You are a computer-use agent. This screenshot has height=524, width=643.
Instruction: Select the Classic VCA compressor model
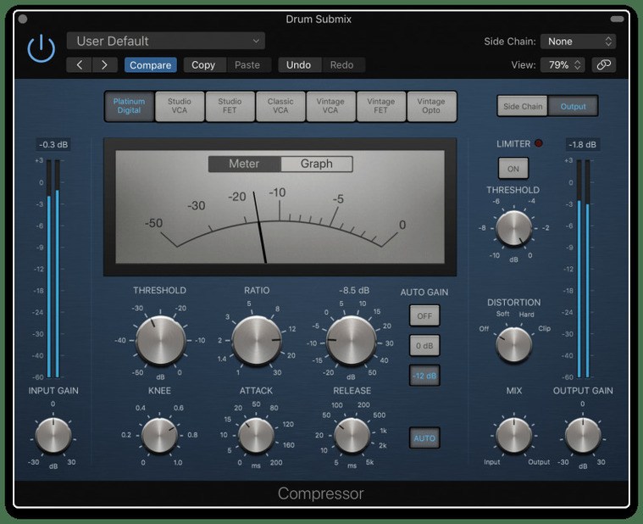pos(280,106)
